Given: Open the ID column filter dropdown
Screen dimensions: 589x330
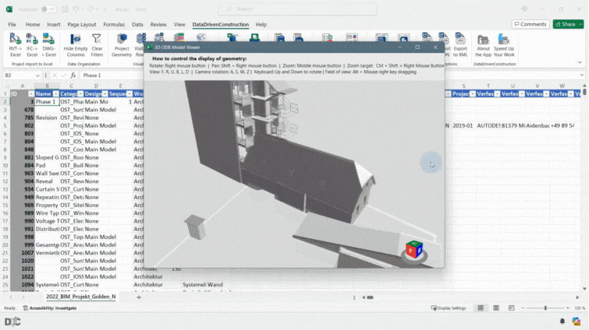Looking at the screenshot, I should pos(30,93).
